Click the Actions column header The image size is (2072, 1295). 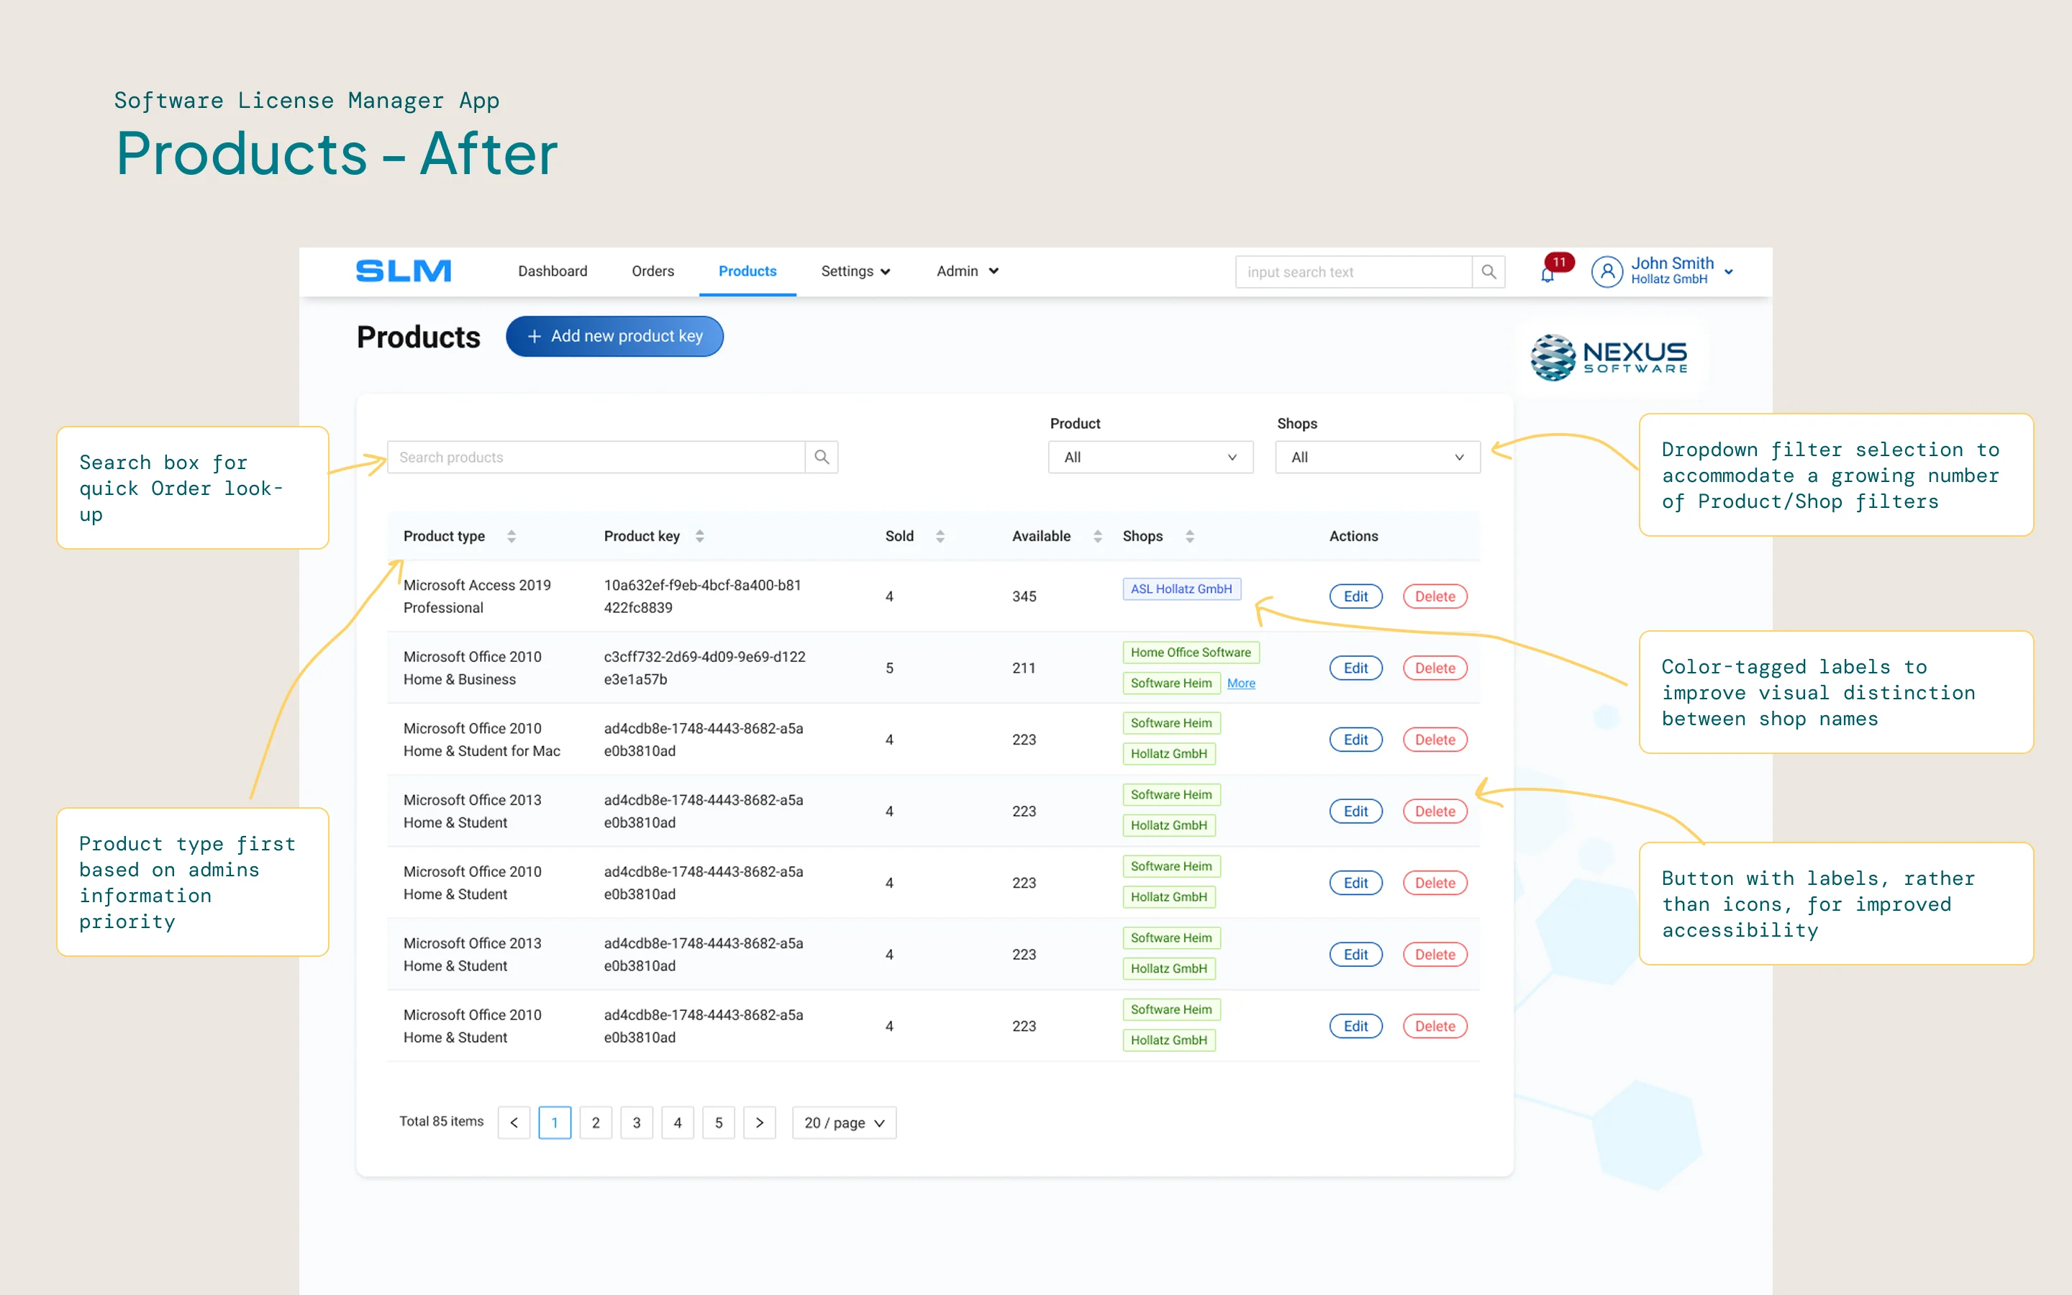1354,536
